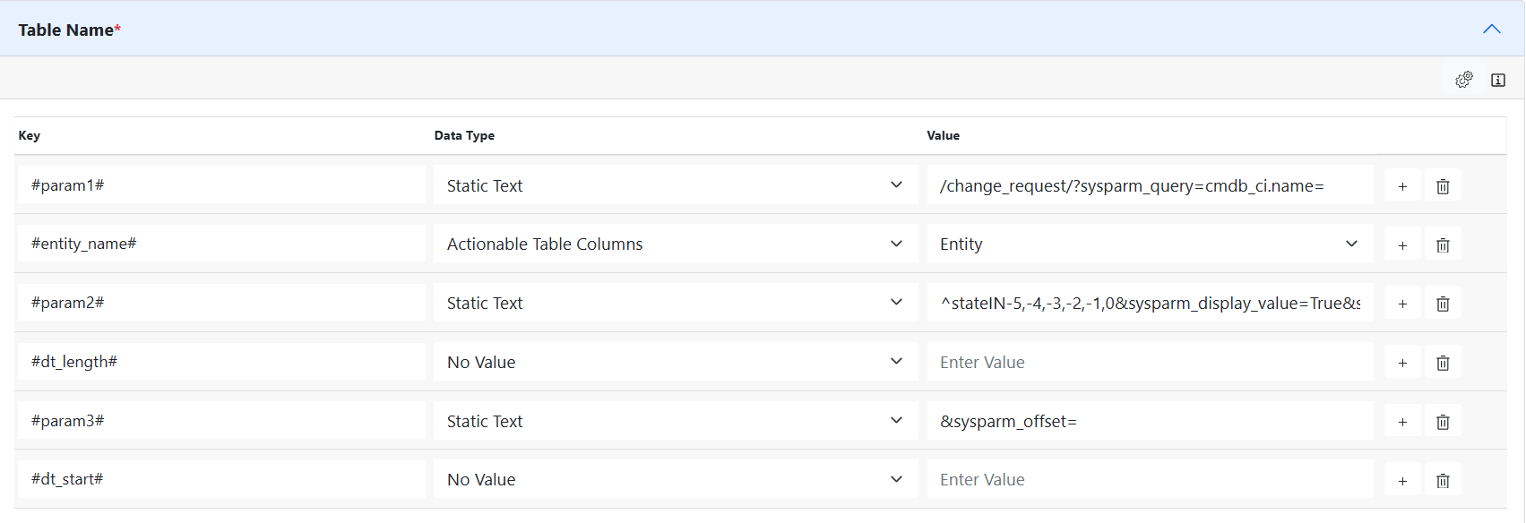
Task: Delete the #param2# row
Action: coord(1443,304)
